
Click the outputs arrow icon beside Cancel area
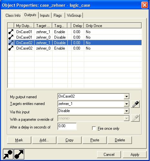(x=19, y=154)
